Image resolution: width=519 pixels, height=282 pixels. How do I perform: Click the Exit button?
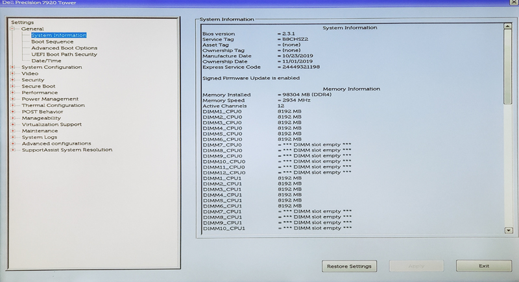[x=483, y=266]
